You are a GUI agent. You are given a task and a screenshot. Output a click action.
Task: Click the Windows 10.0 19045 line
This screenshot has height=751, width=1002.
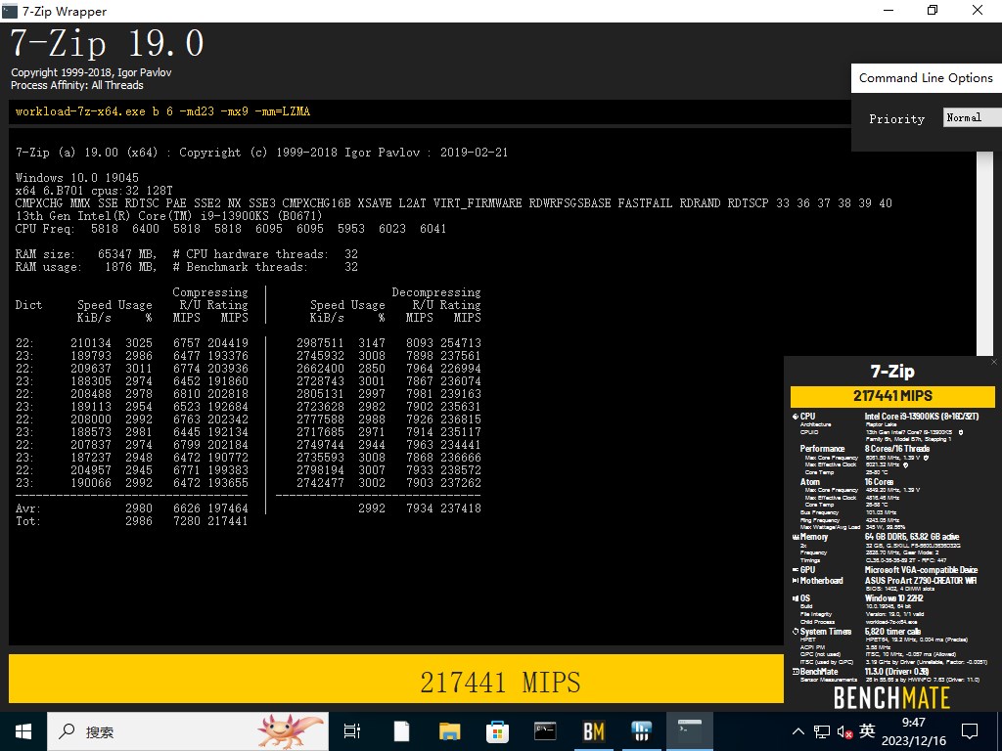tap(76, 178)
